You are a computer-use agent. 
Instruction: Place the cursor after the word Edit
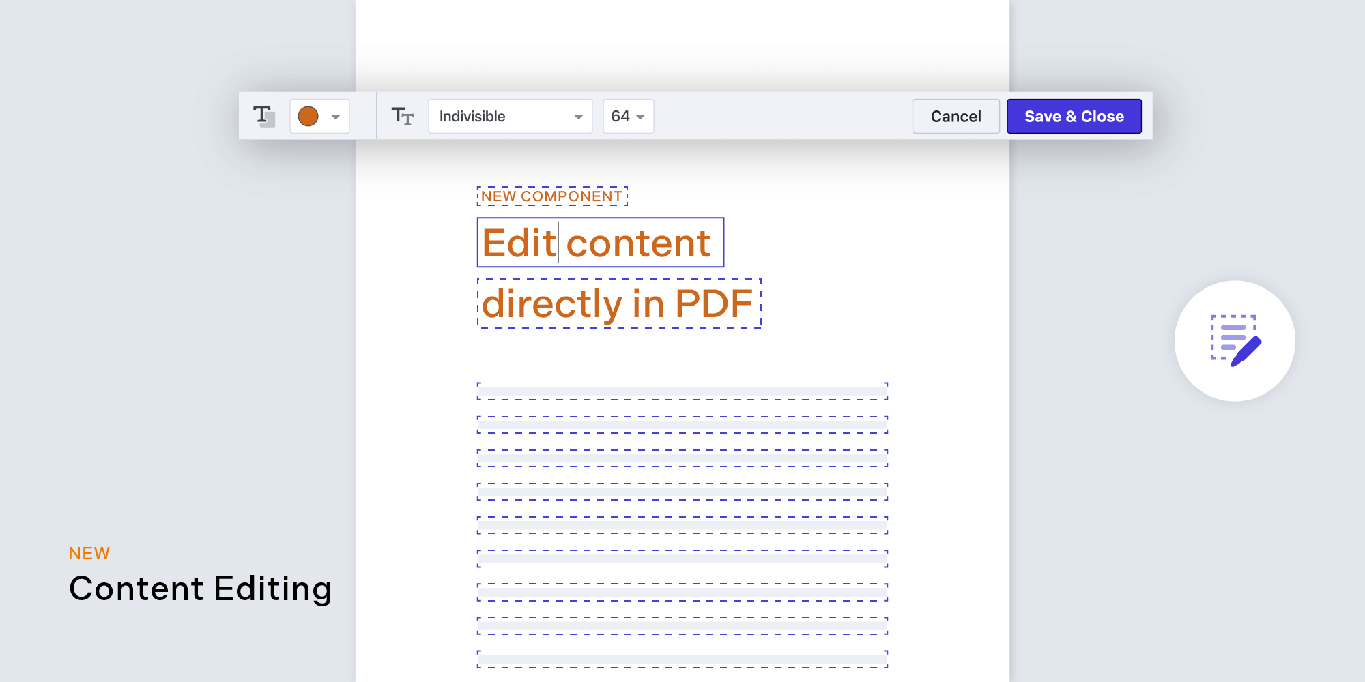(558, 242)
